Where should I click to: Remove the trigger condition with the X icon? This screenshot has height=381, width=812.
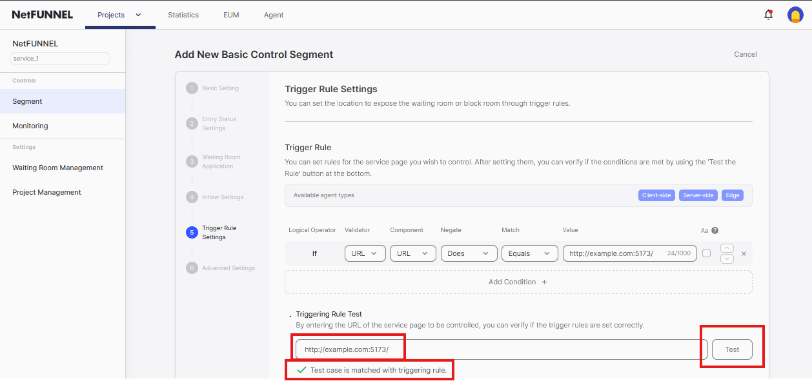[744, 253]
